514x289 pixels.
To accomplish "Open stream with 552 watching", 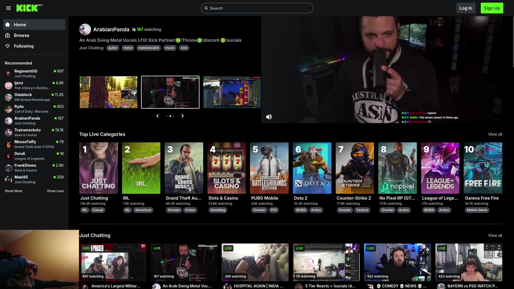I will point(398,263).
